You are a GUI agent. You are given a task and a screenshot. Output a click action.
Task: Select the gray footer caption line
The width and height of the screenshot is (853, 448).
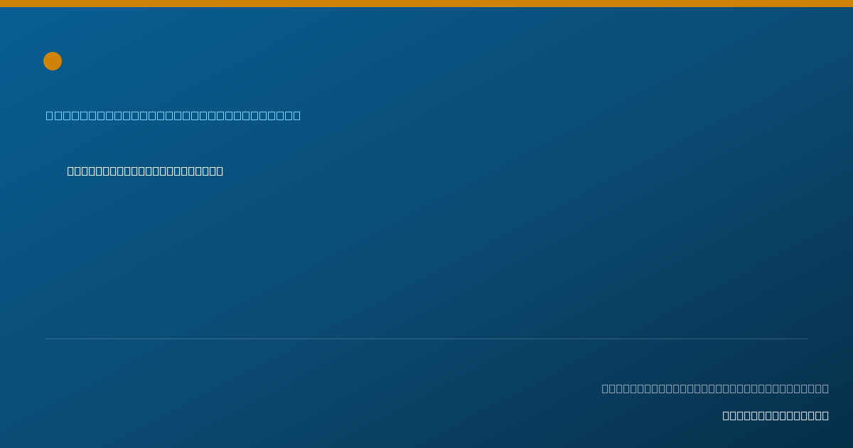point(715,388)
